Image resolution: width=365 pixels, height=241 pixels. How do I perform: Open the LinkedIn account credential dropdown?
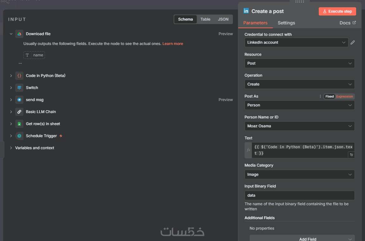pyautogui.click(x=296, y=42)
